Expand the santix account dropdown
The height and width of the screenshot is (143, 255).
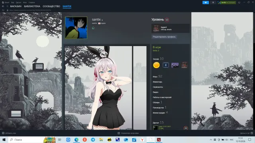(227, 2)
